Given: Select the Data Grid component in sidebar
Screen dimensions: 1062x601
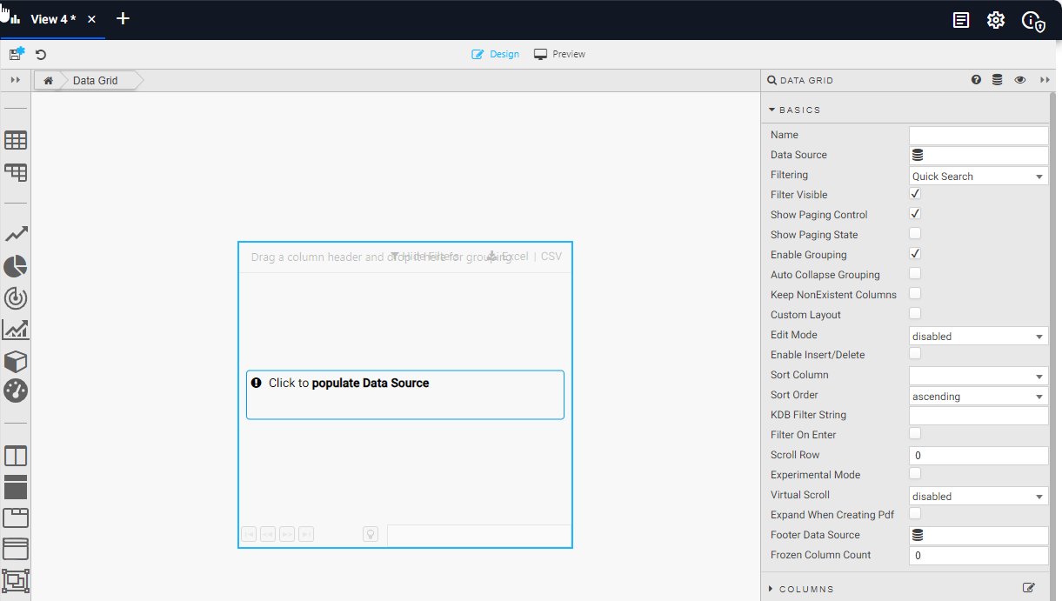Looking at the screenshot, I should coord(16,140).
